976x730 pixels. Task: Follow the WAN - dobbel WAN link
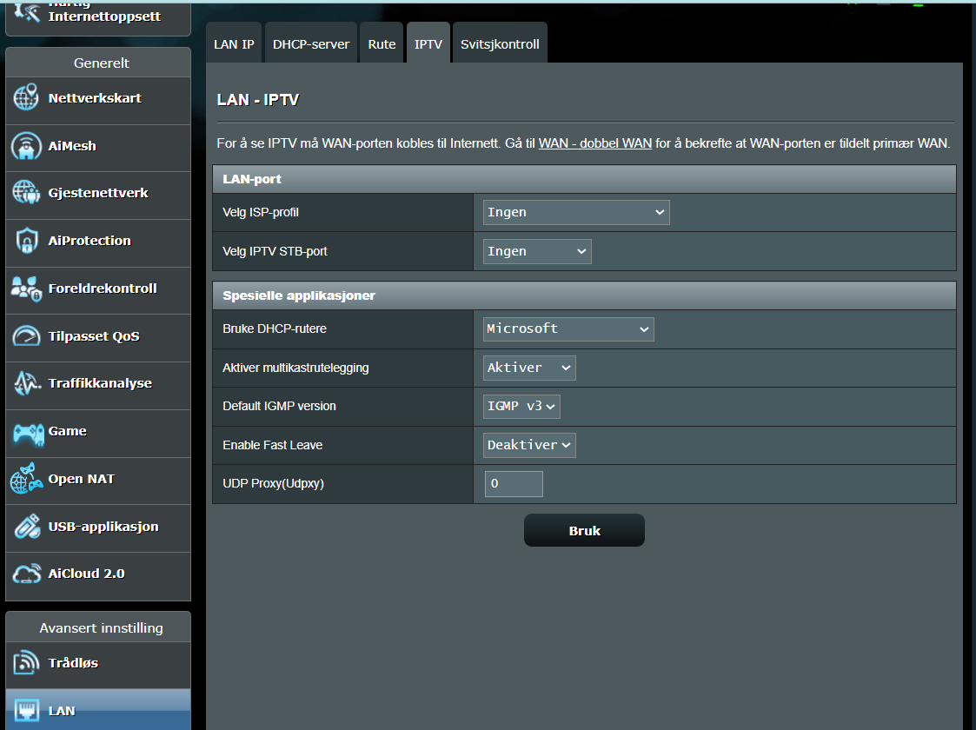coord(595,143)
